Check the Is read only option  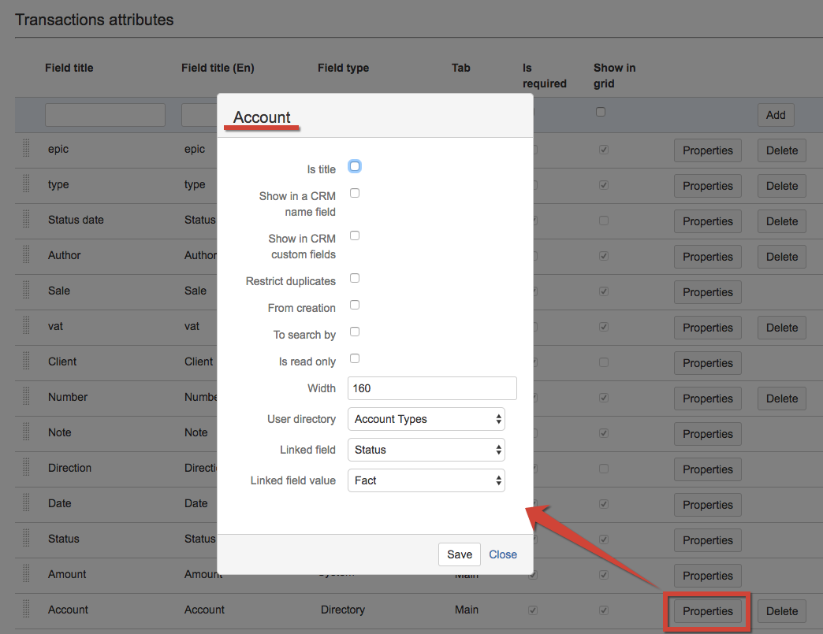tap(355, 358)
